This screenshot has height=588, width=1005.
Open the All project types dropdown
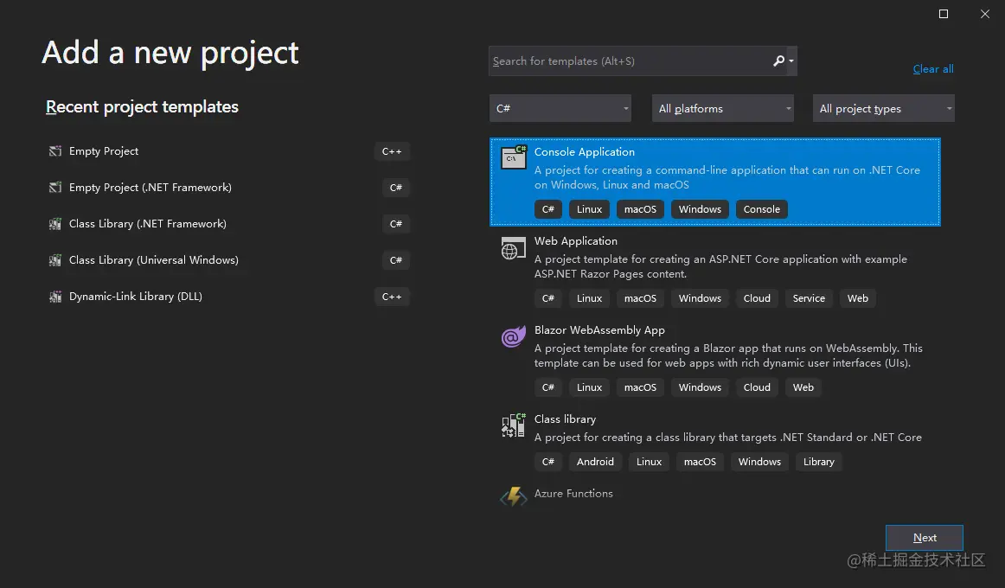point(883,109)
